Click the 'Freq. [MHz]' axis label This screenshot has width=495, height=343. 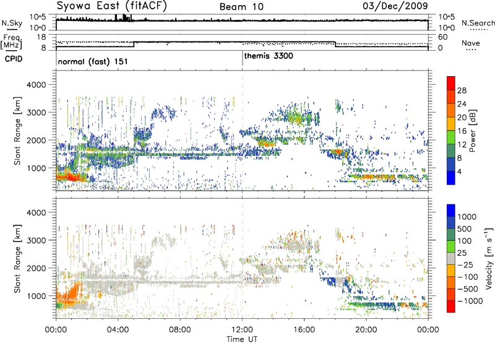[11, 41]
